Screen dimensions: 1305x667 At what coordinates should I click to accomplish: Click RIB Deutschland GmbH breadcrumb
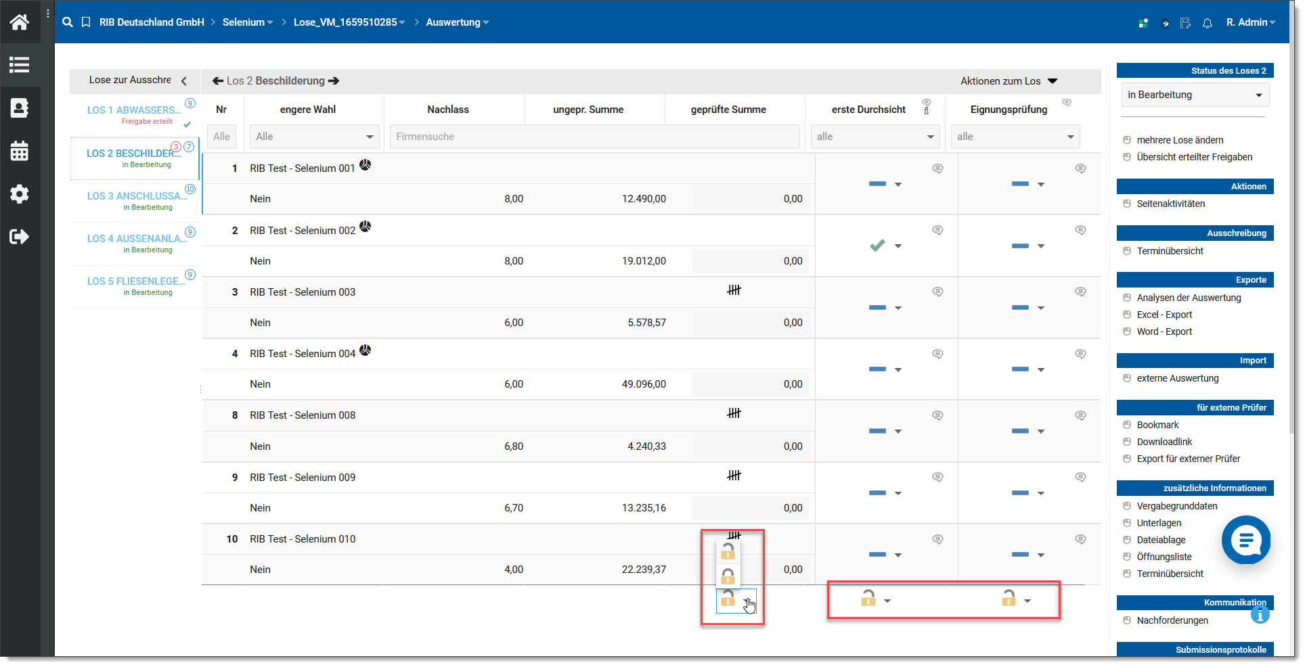[152, 22]
